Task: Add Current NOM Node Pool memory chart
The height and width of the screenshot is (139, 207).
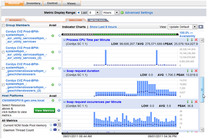Action: (x=55, y=125)
